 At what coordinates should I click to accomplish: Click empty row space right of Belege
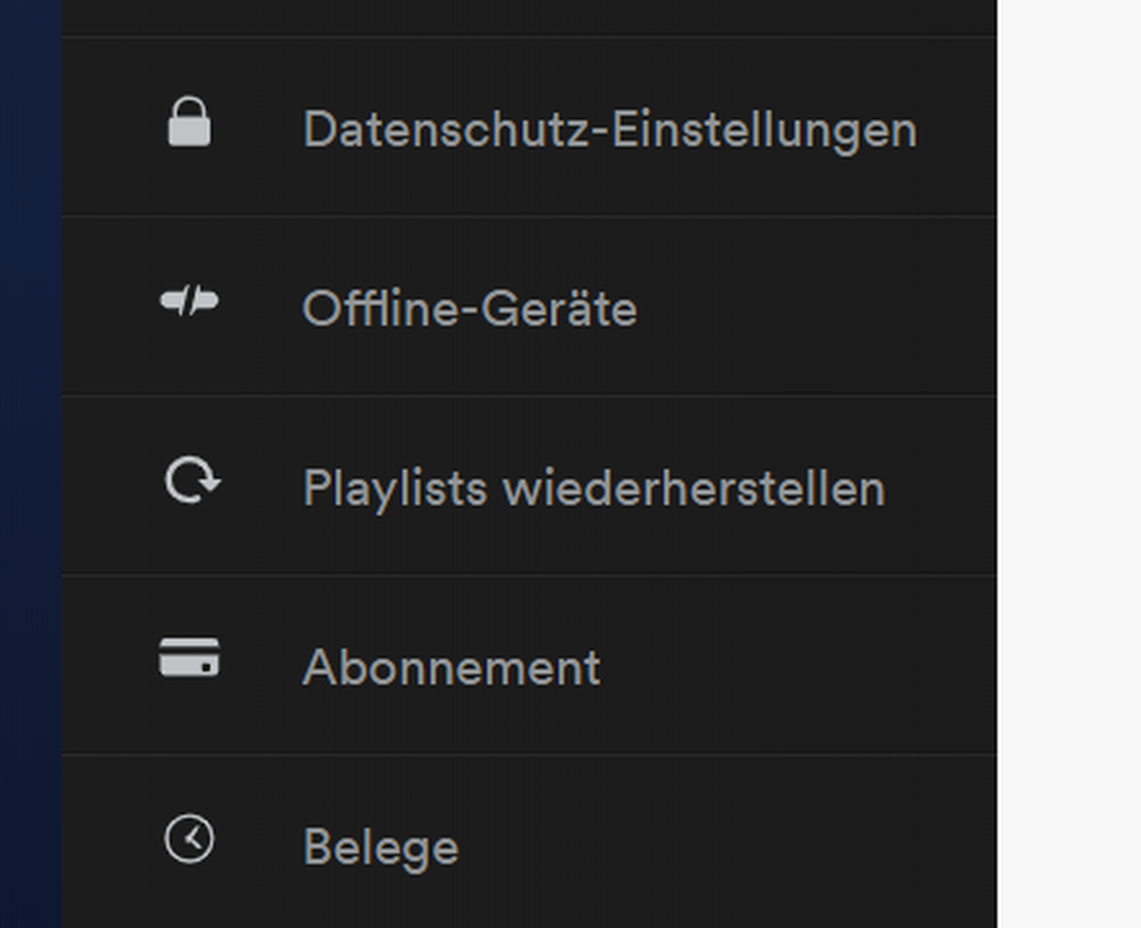[728, 845]
